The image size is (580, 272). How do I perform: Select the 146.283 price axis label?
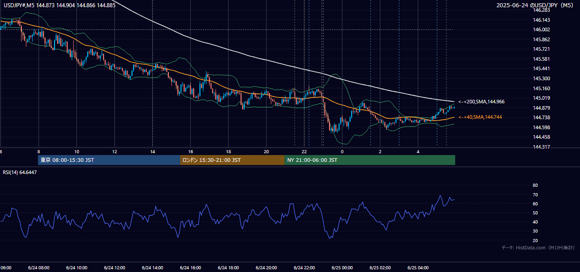[x=542, y=10]
